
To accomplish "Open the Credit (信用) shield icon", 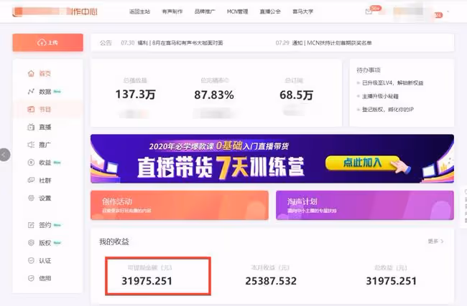I will (x=31, y=278).
